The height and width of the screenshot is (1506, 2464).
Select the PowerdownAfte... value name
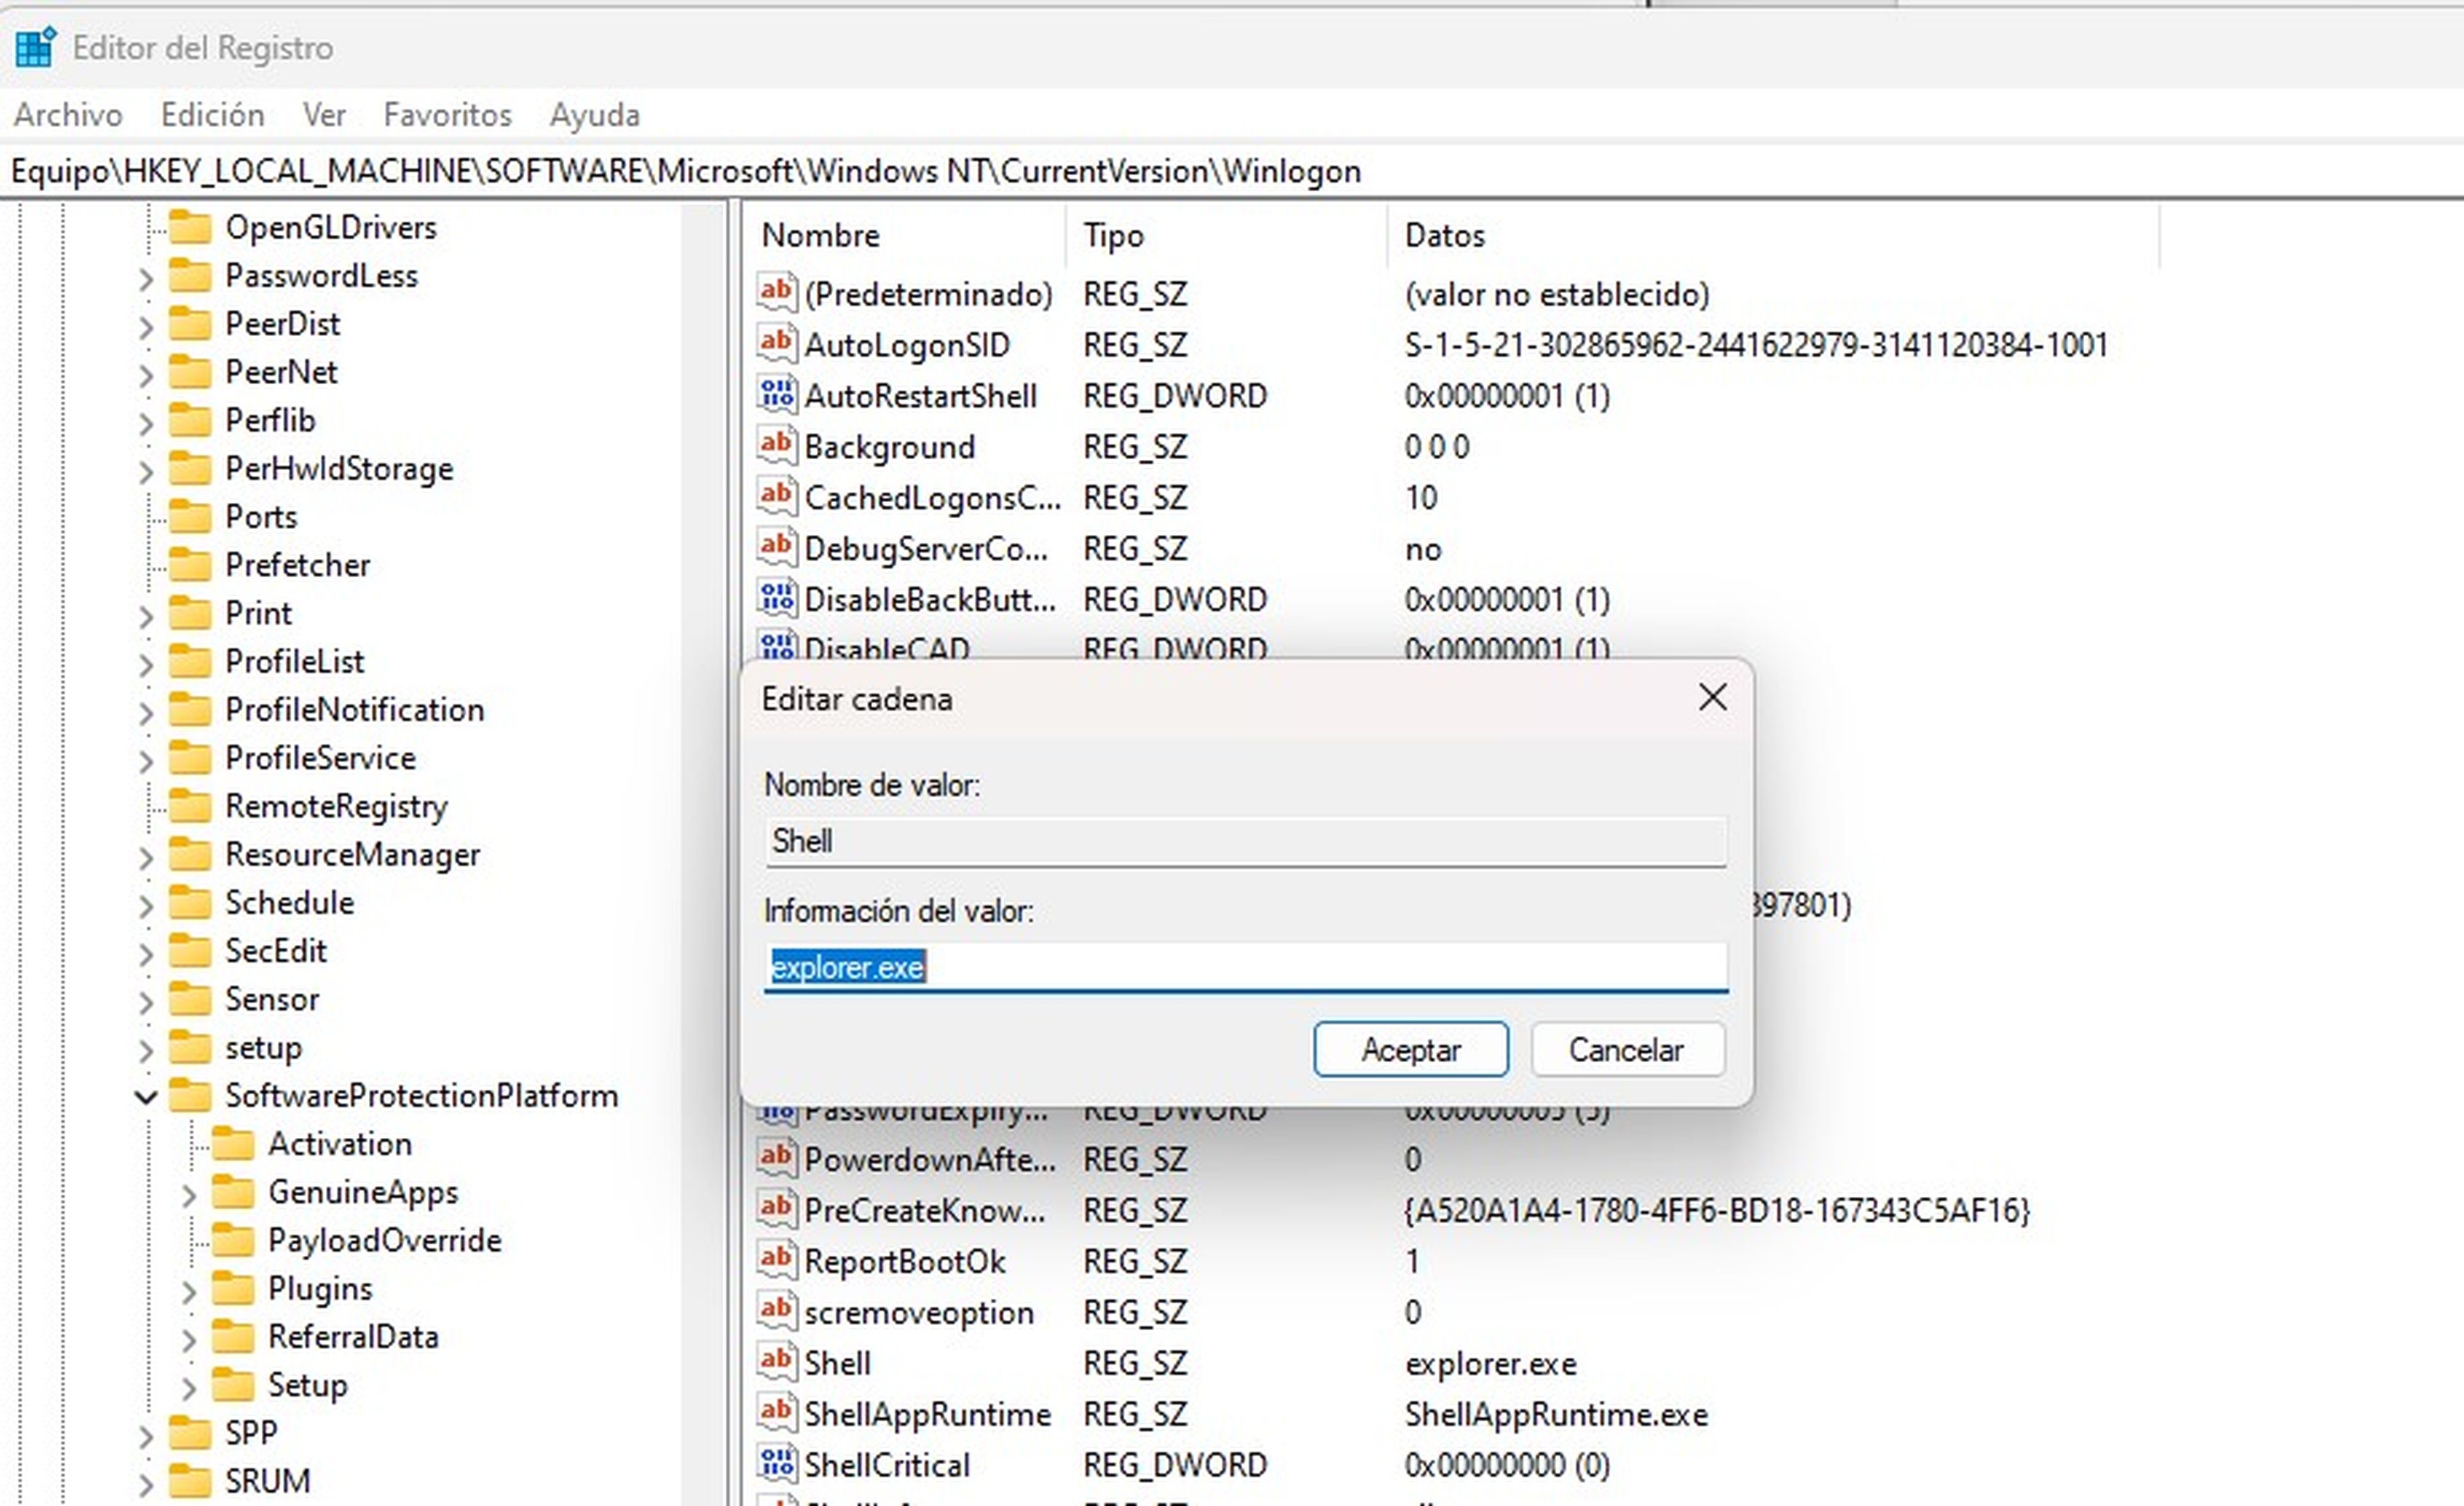coord(929,1159)
